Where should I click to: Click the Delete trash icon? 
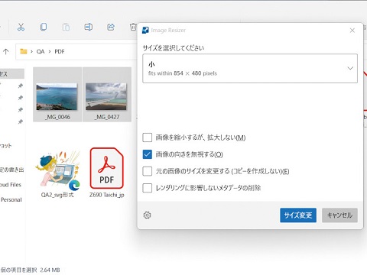point(133,27)
